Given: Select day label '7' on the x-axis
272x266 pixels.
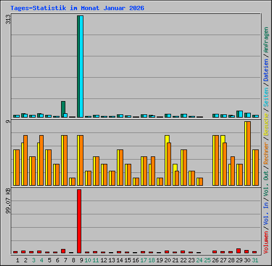Looking at the screenshot, I should coord(65,260).
